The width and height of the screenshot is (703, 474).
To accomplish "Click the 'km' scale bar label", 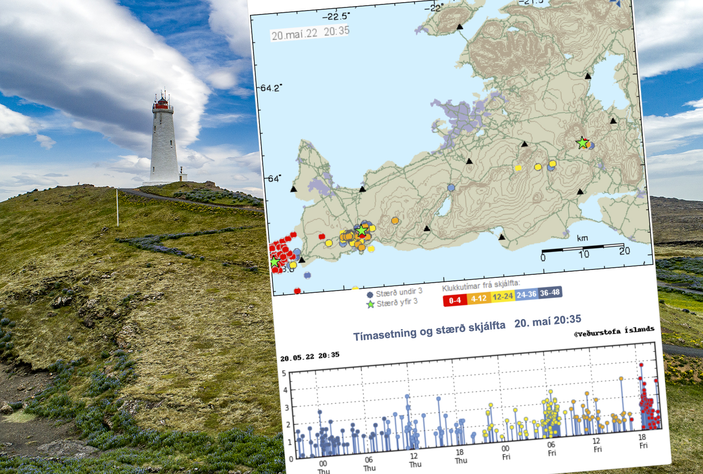I will [582, 238].
